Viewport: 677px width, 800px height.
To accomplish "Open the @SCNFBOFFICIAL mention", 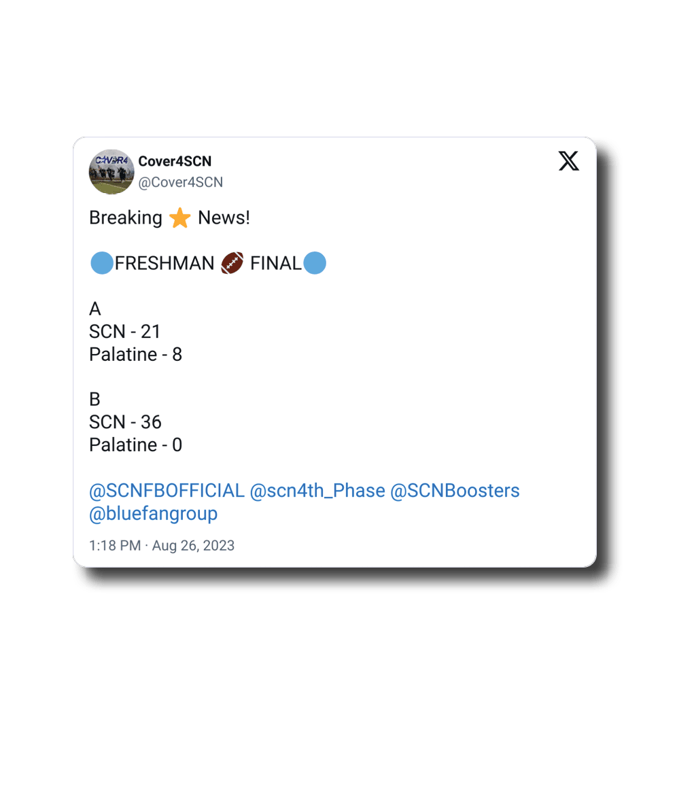I will (167, 491).
